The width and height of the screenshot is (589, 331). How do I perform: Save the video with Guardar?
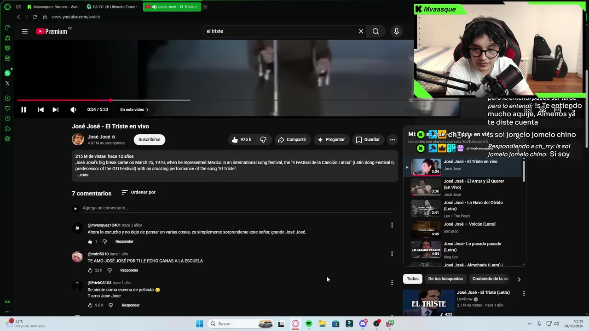pos(368,140)
